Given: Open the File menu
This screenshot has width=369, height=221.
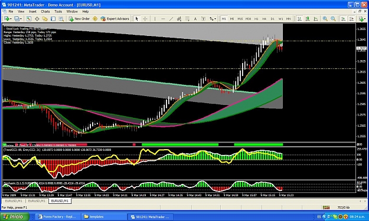Looking at the screenshot, I should [11, 12].
